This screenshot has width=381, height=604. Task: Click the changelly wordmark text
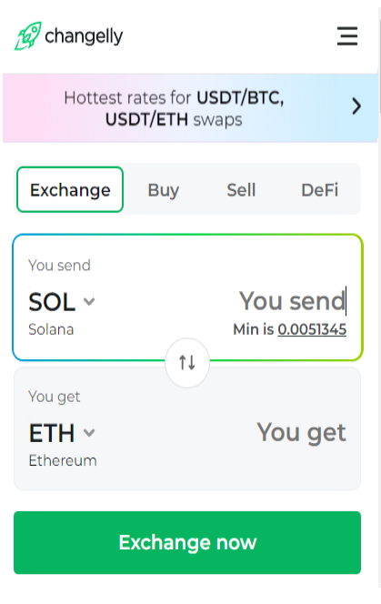coord(84,37)
